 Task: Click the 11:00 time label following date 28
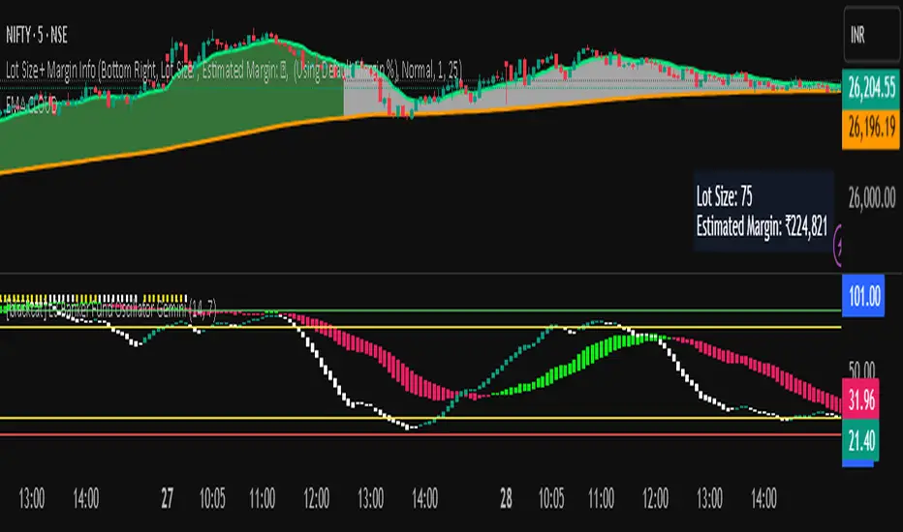tap(601, 499)
